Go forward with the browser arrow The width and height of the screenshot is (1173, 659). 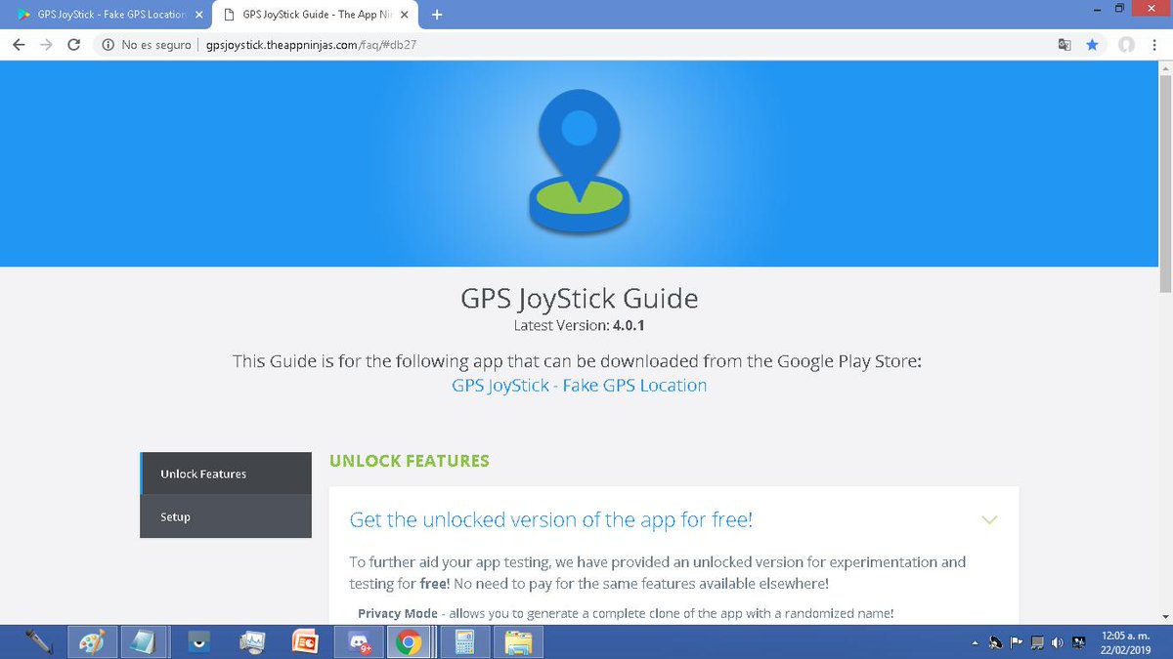[x=46, y=44]
